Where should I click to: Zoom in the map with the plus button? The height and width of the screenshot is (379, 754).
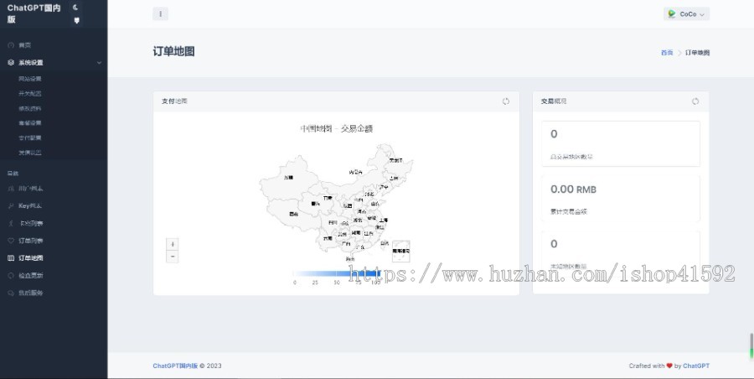point(172,244)
